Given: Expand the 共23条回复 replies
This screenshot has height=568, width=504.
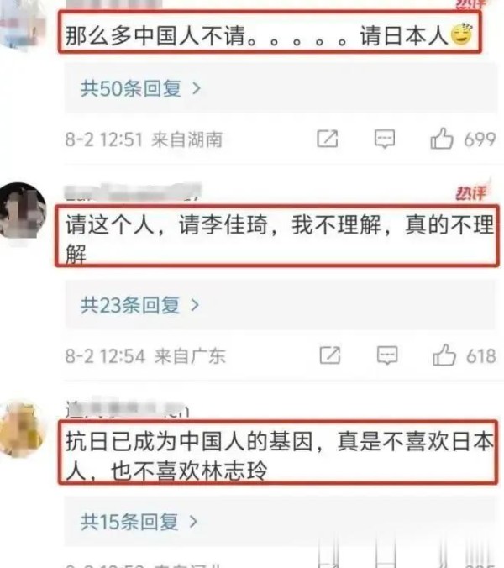Looking at the screenshot, I should tap(139, 305).
